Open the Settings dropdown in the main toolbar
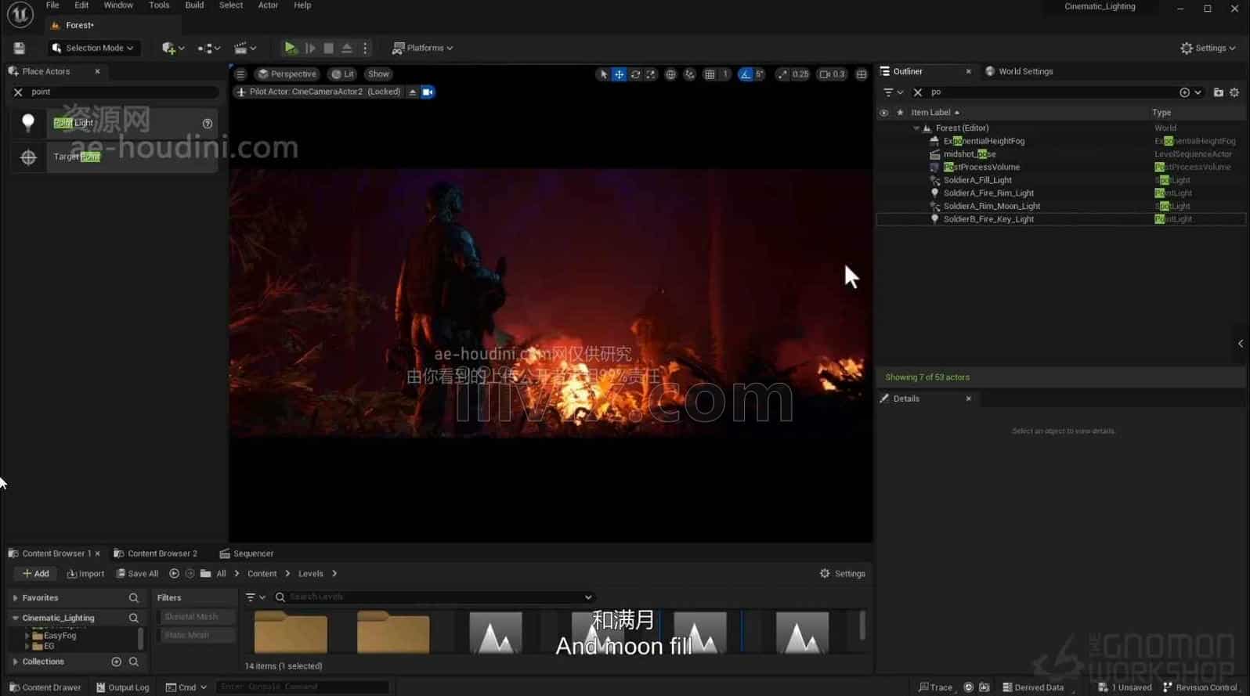This screenshot has width=1250, height=696. (1207, 48)
